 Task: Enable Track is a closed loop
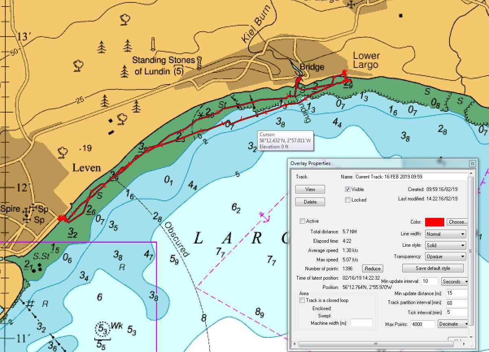[x=301, y=300]
